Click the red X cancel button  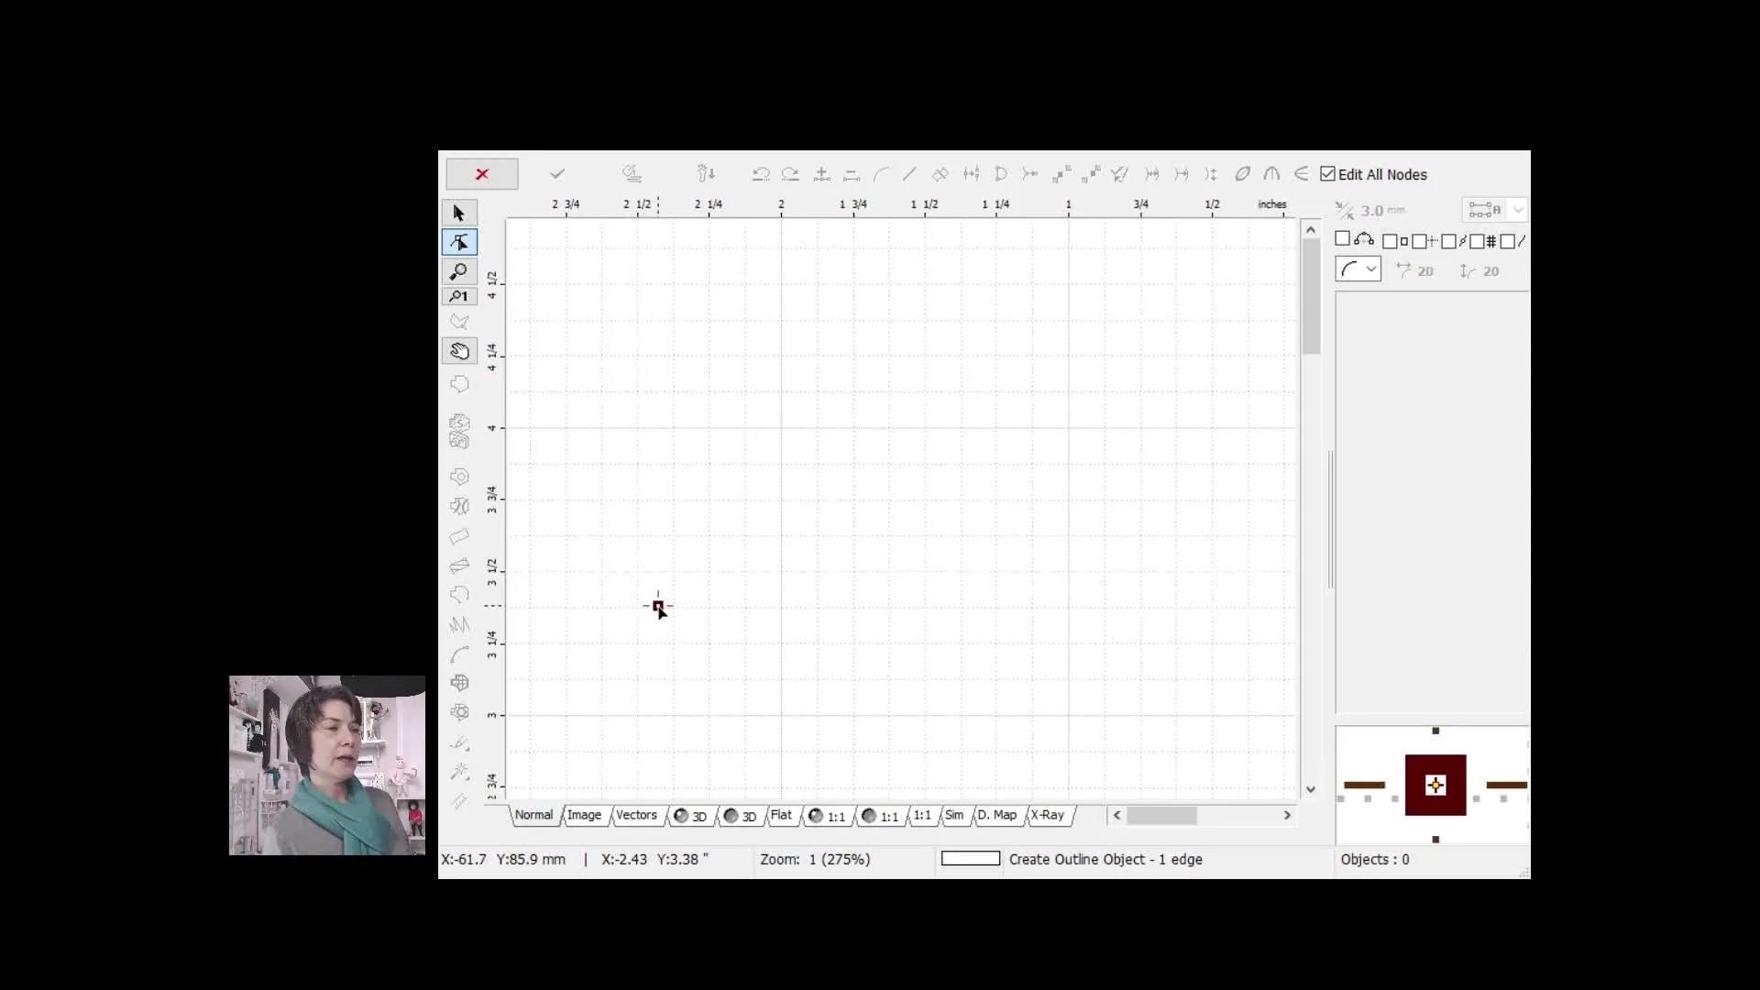coord(481,174)
